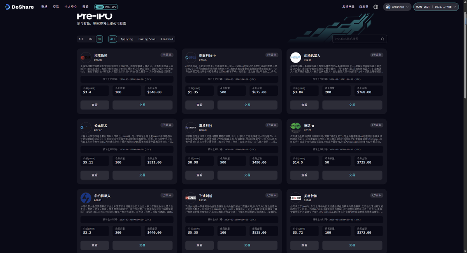
Task: Click the stock code 03355 text
Action: 203,200
